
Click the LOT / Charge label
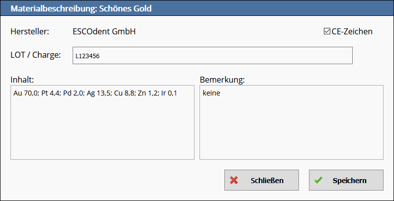(35, 55)
